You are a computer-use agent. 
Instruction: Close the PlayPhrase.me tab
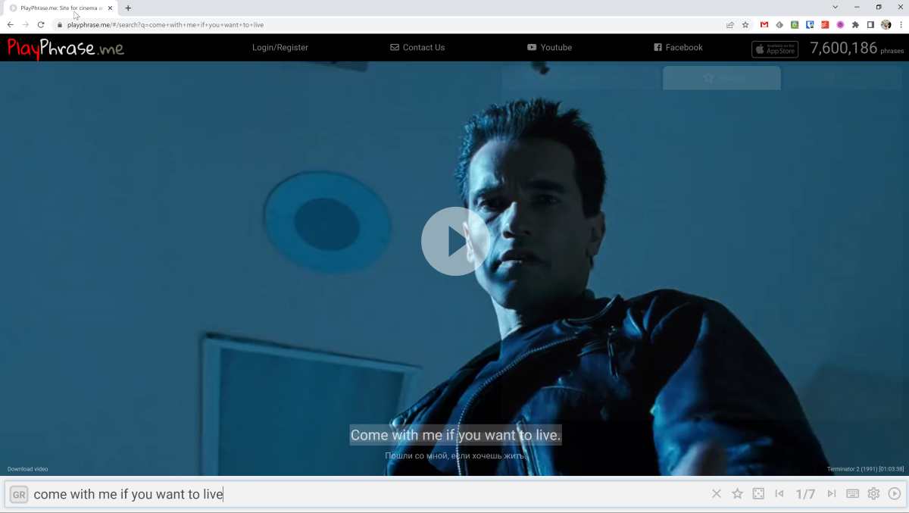(110, 8)
